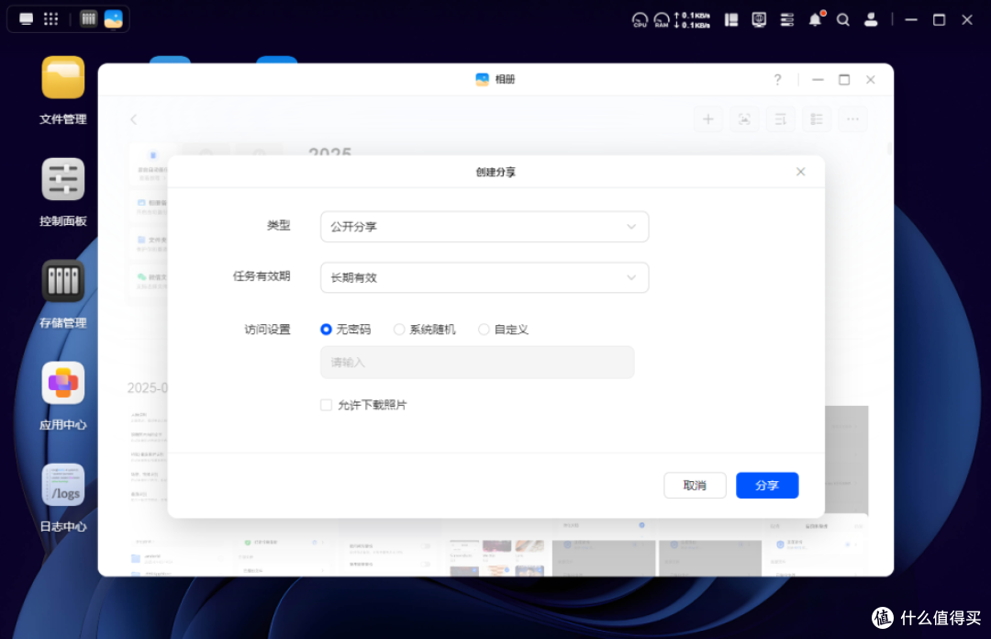Click the password input field 请输入
The height and width of the screenshot is (639, 991).
pos(477,363)
